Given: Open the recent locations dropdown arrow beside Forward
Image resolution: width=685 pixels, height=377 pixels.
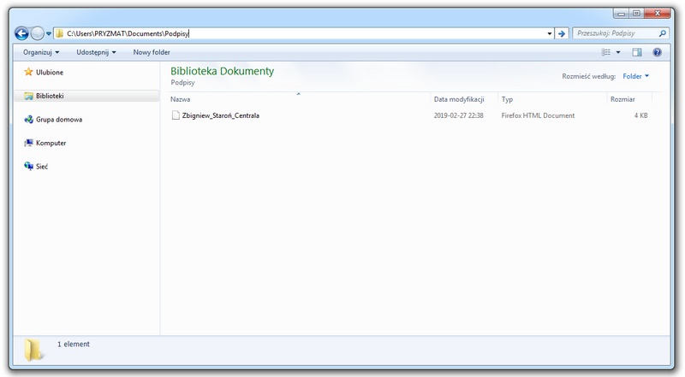Looking at the screenshot, I should point(49,33).
